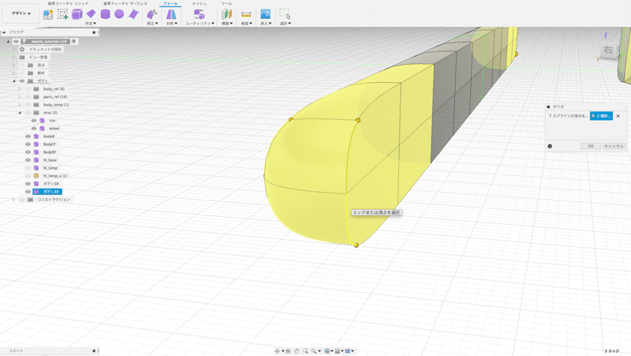Open the 選択 (Select) dropdown menu

point(286,24)
